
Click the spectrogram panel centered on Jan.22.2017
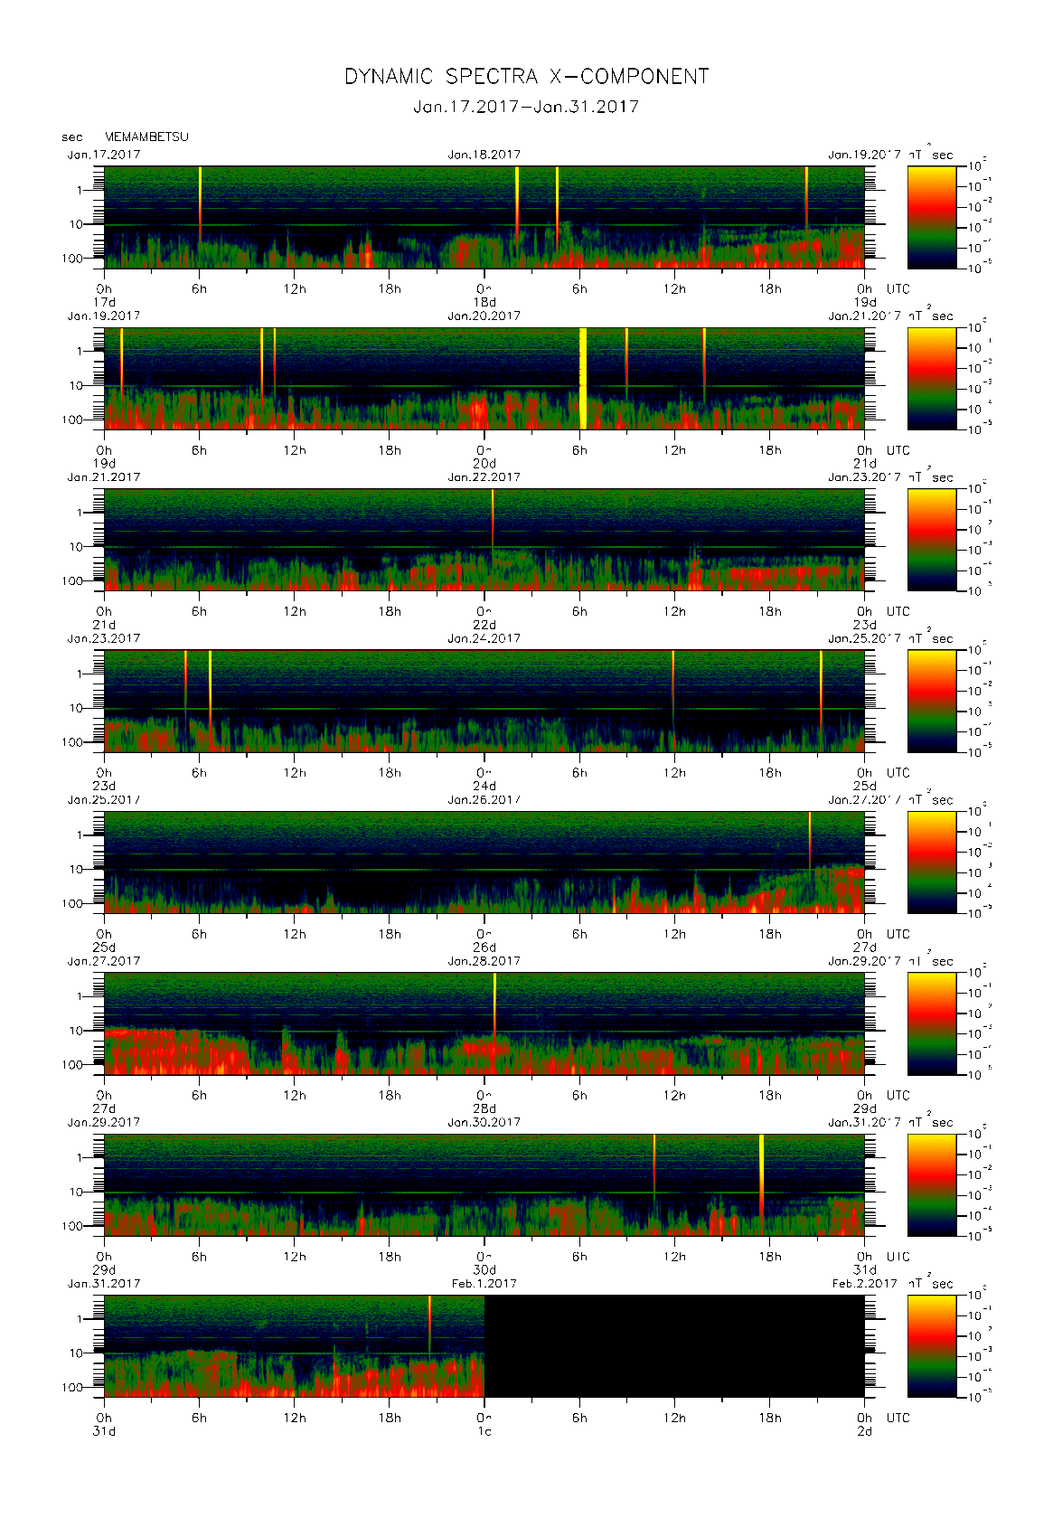point(484,540)
